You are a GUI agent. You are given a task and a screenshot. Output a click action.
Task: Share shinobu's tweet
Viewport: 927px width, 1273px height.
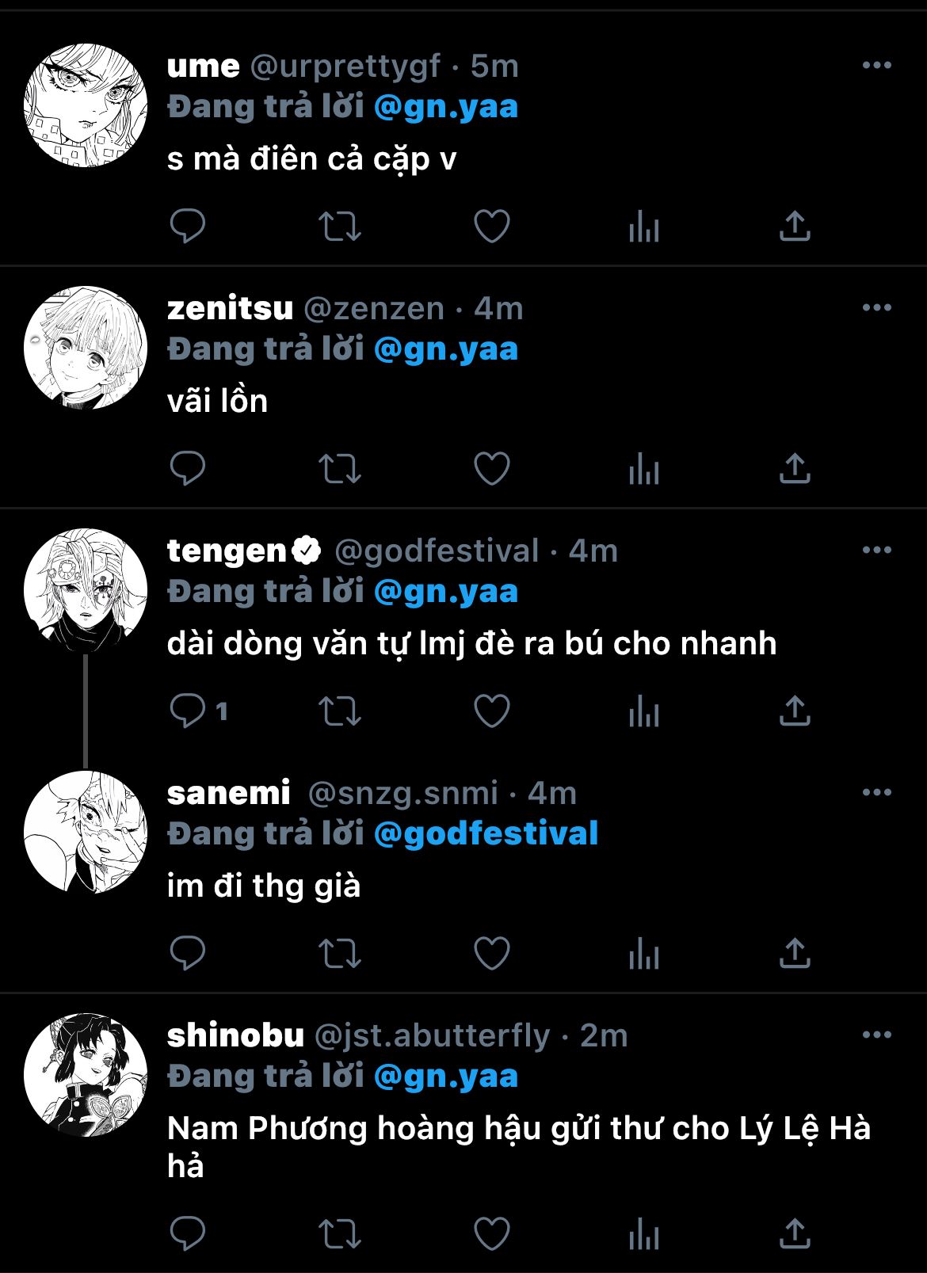(795, 1234)
